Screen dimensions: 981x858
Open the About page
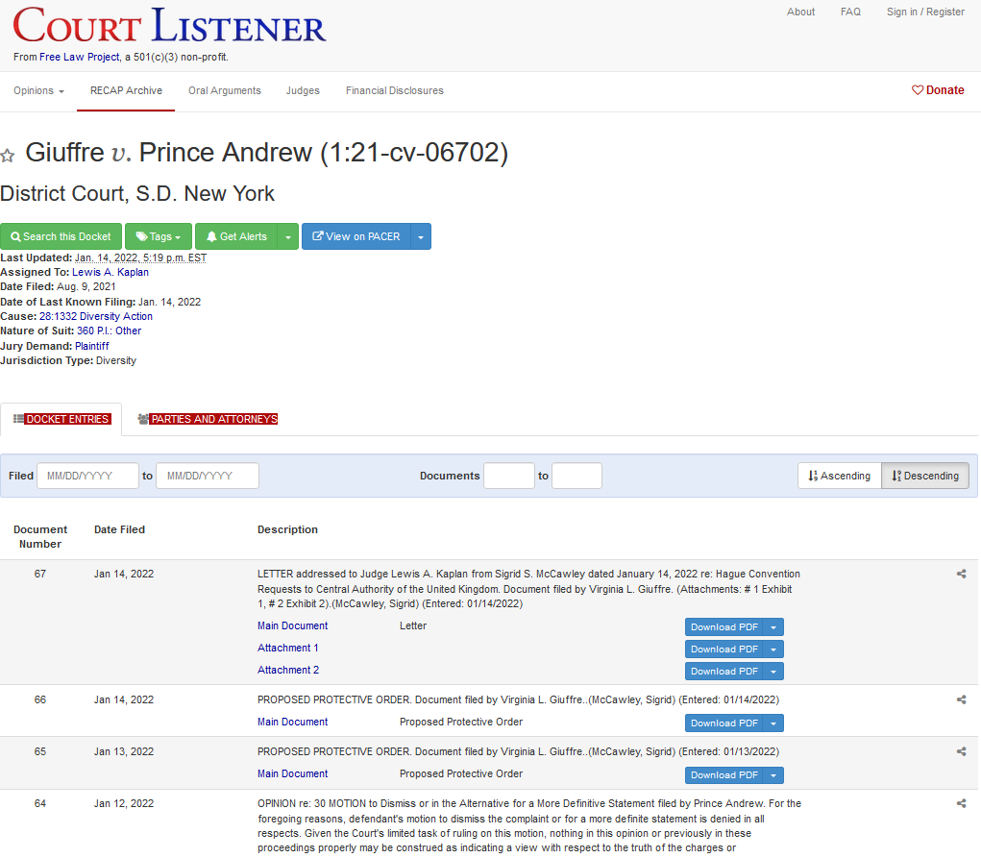click(x=800, y=12)
